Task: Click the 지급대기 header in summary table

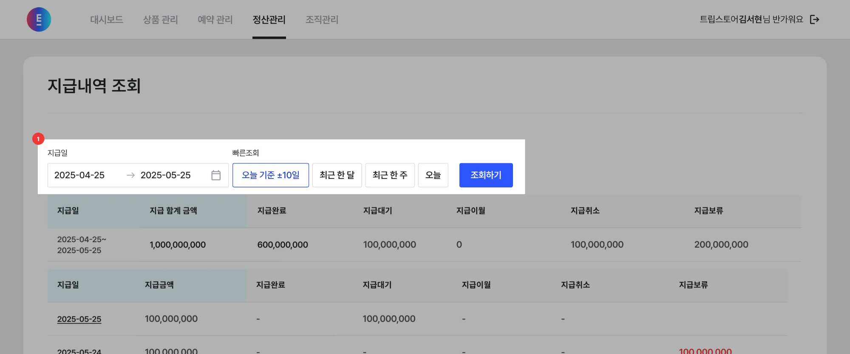Action: coord(378,211)
